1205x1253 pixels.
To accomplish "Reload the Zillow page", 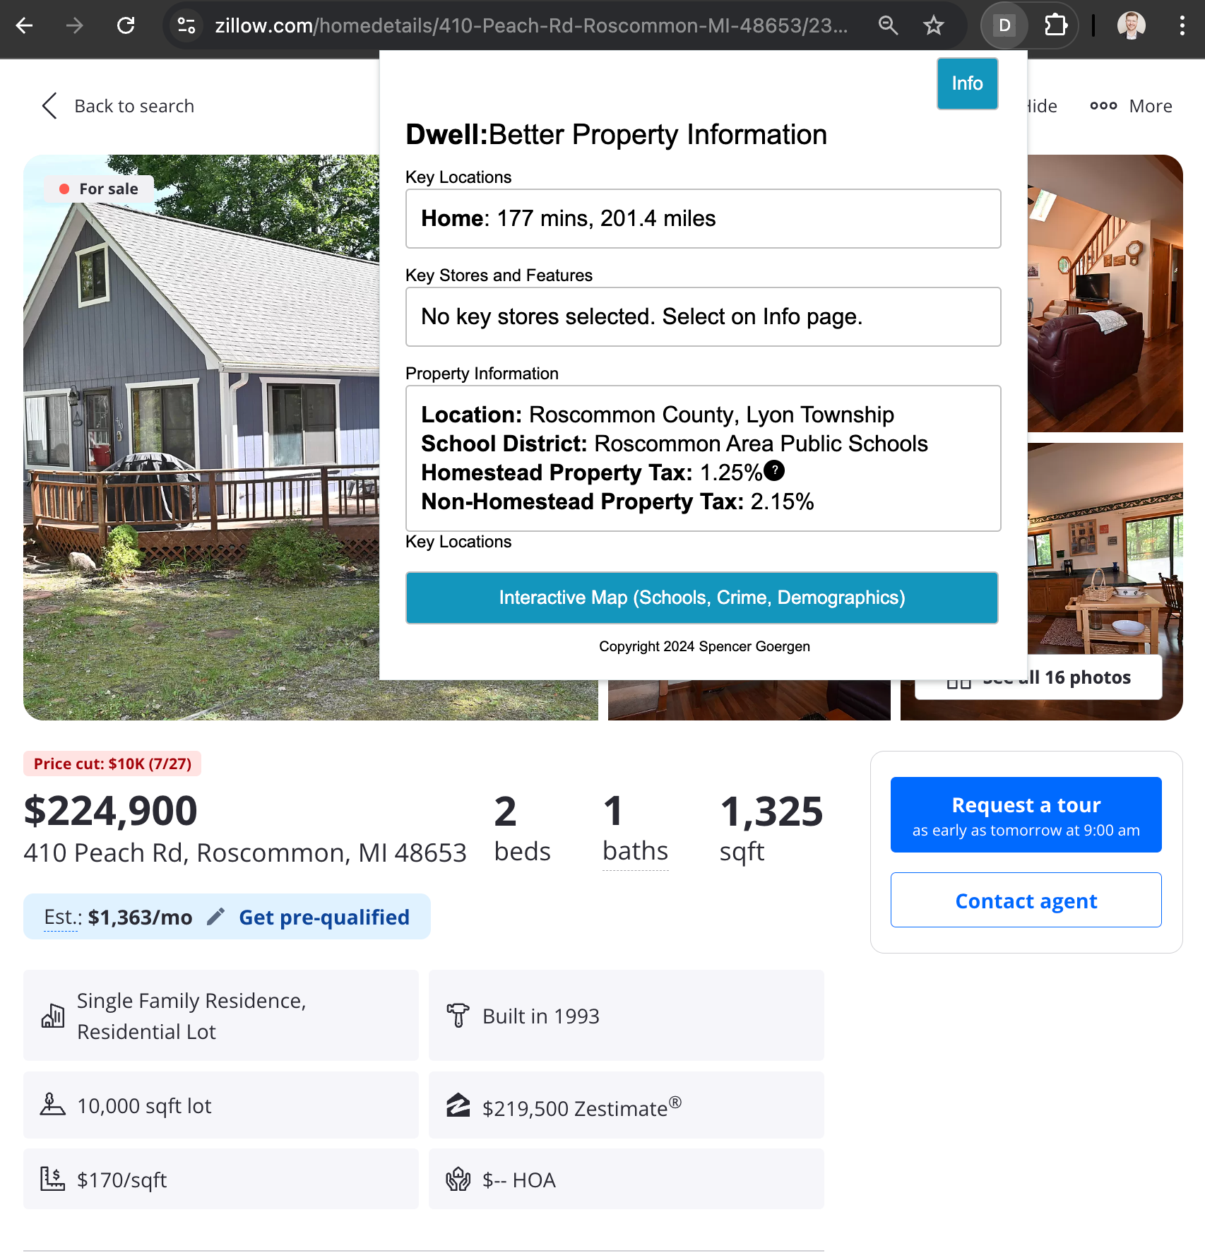I will [x=126, y=26].
